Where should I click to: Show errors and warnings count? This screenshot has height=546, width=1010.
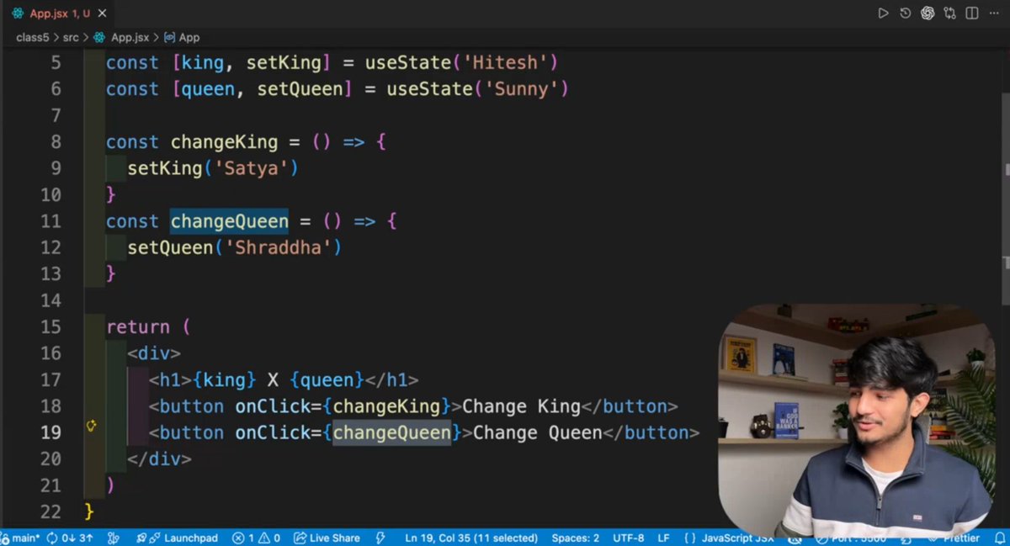pos(256,538)
